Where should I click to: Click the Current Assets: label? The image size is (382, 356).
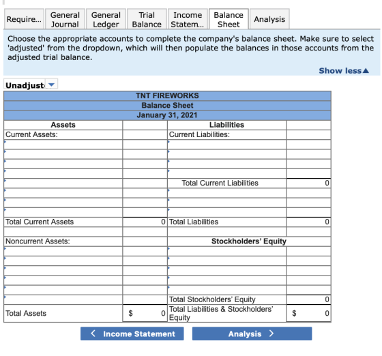tap(31, 134)
